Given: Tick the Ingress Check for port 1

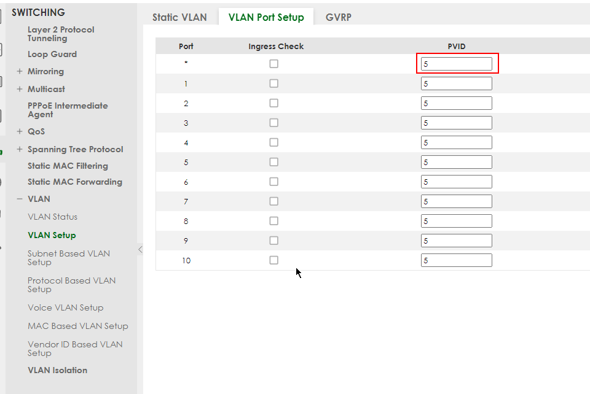Looking at the screenshot, I should coord(274,83).
